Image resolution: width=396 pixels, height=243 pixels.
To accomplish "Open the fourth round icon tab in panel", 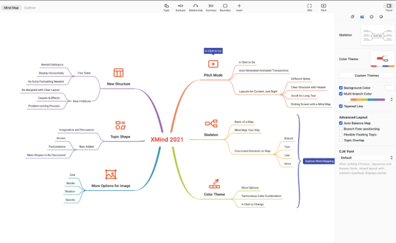I will tap(381, 17).
